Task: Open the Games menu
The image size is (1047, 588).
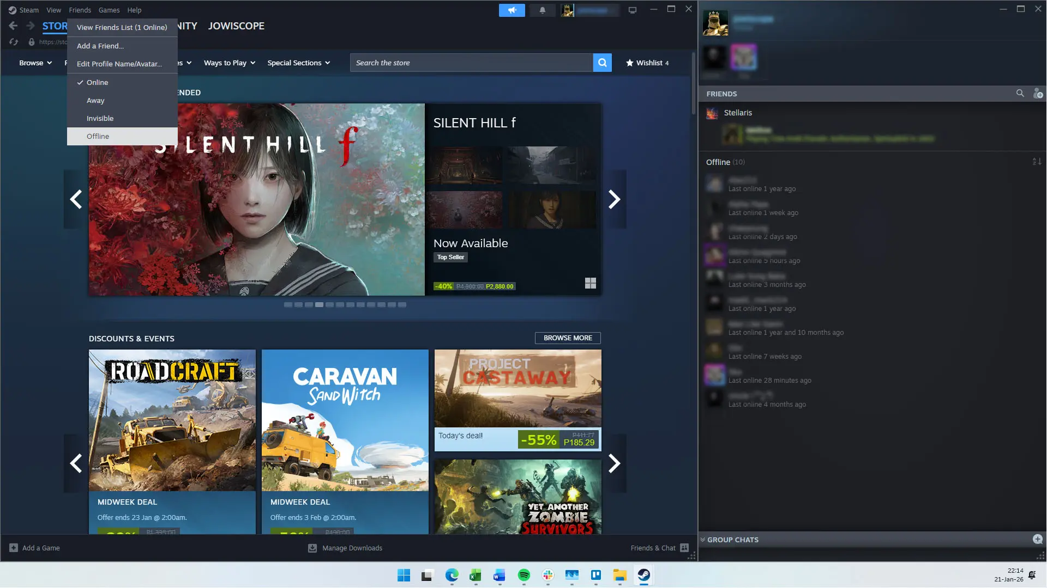Action: coord(109,10)
